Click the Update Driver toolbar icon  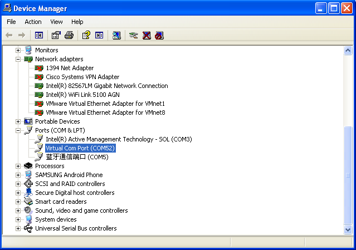[134, 35]
